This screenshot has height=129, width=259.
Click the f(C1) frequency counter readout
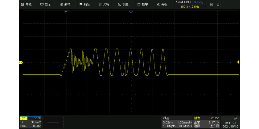point(190,6)
